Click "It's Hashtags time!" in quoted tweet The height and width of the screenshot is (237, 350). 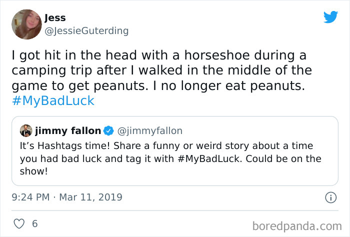(60, 145)
